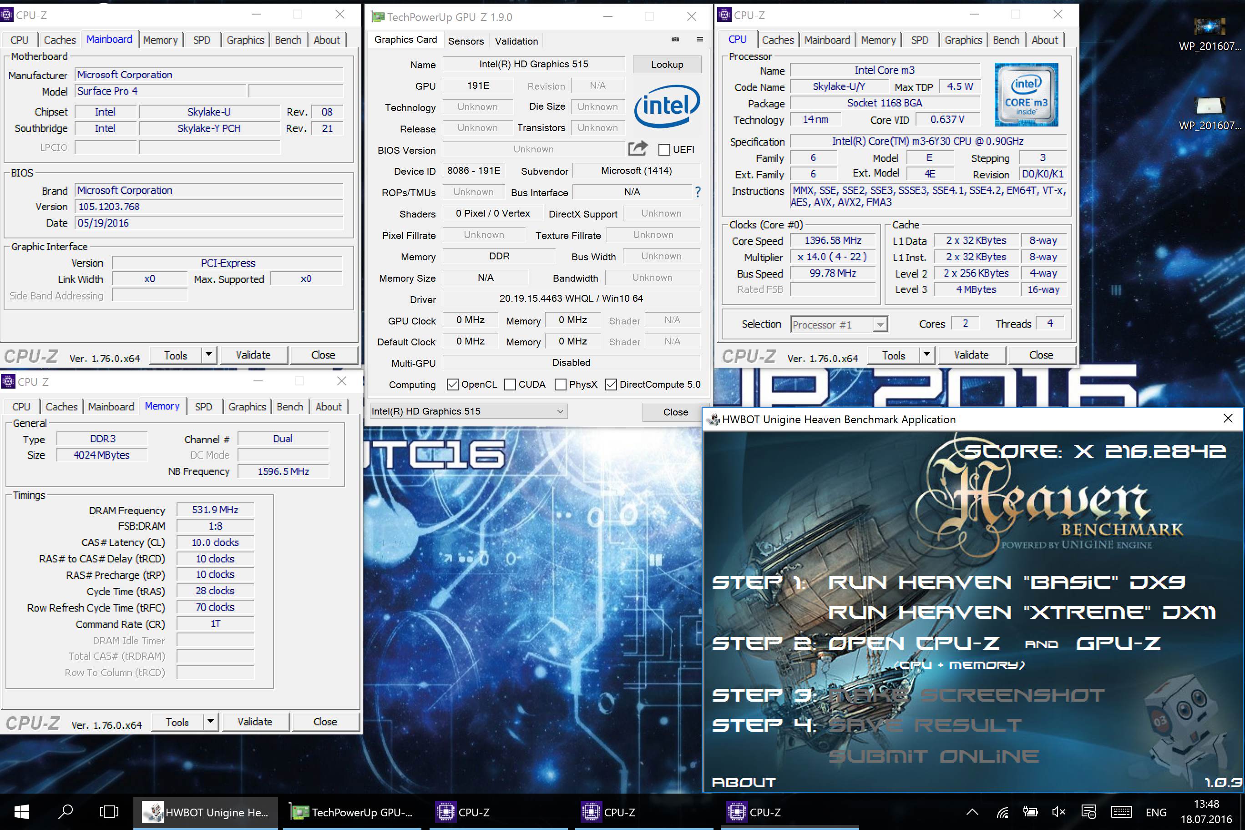The width and height of the screenshot is (1245, 830).
Task: Open the second WP_201607 desktop file
Action: pyautogui.click(x=1210, y=113)
